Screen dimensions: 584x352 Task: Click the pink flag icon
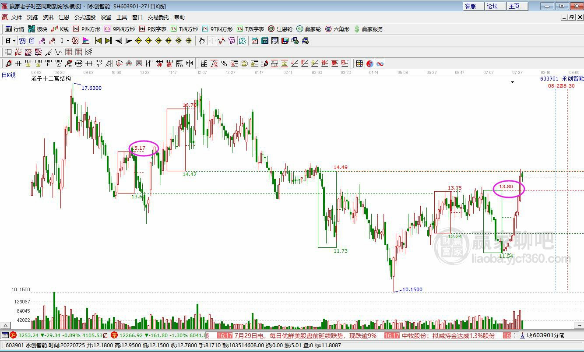pos(86,41)
